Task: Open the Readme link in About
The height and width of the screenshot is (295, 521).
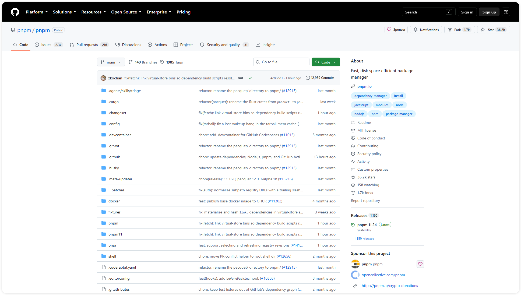Action: point(364,122)
